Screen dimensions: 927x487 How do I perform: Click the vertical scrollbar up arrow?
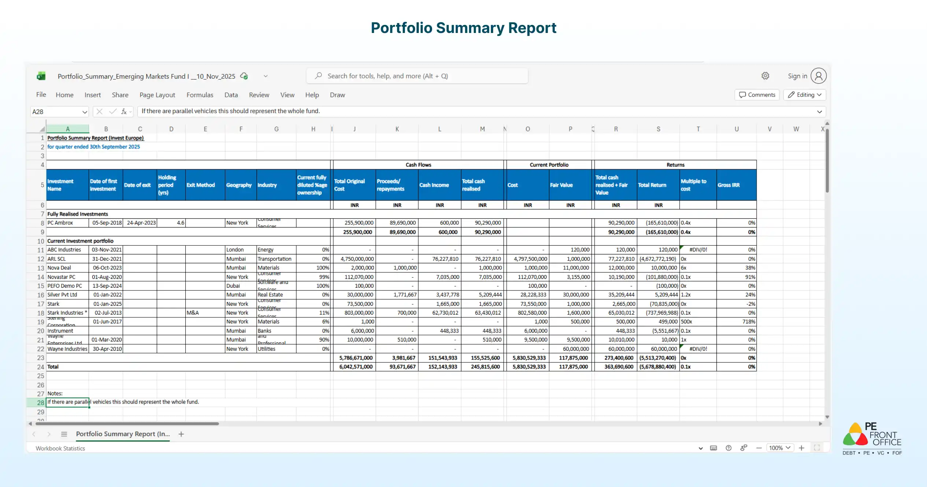(x=827, y=124)
